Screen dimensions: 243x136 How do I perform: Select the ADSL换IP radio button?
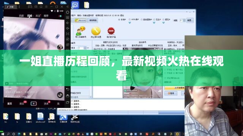coord(129,20)
